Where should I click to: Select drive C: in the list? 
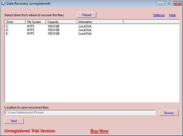[x=7, y=26]
